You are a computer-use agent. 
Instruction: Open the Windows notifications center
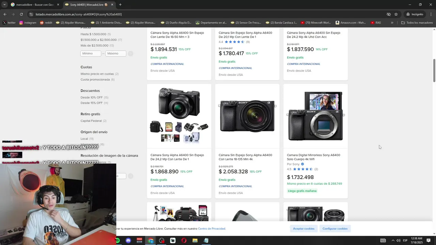coord(429,241)
